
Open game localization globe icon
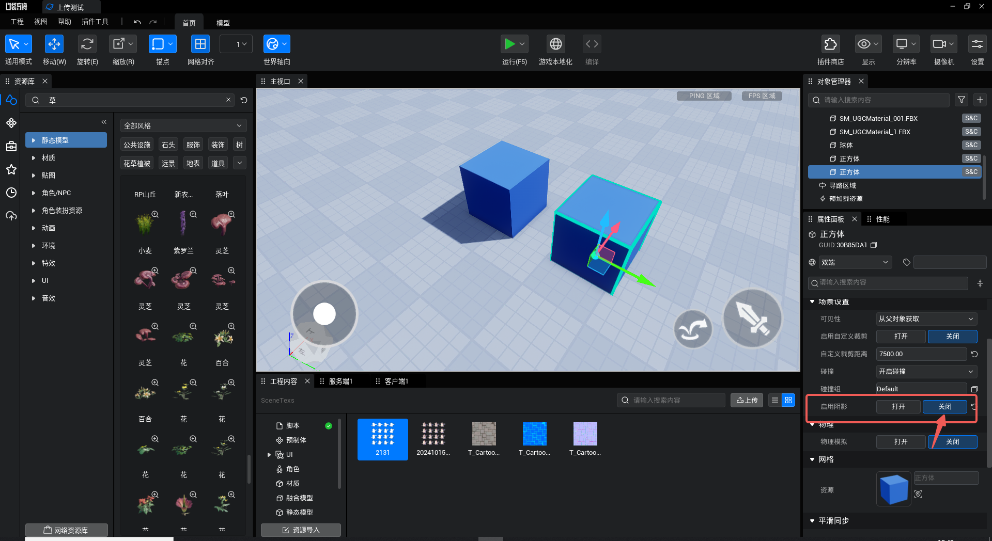click(x=556, y=44)
